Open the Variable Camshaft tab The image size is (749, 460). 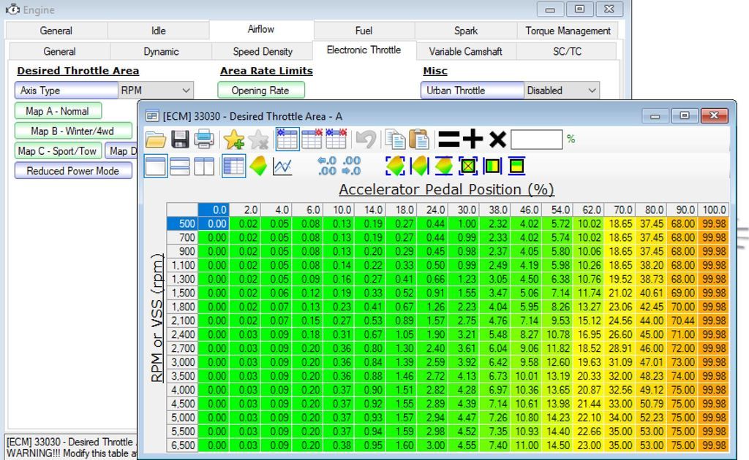[464, 51]
